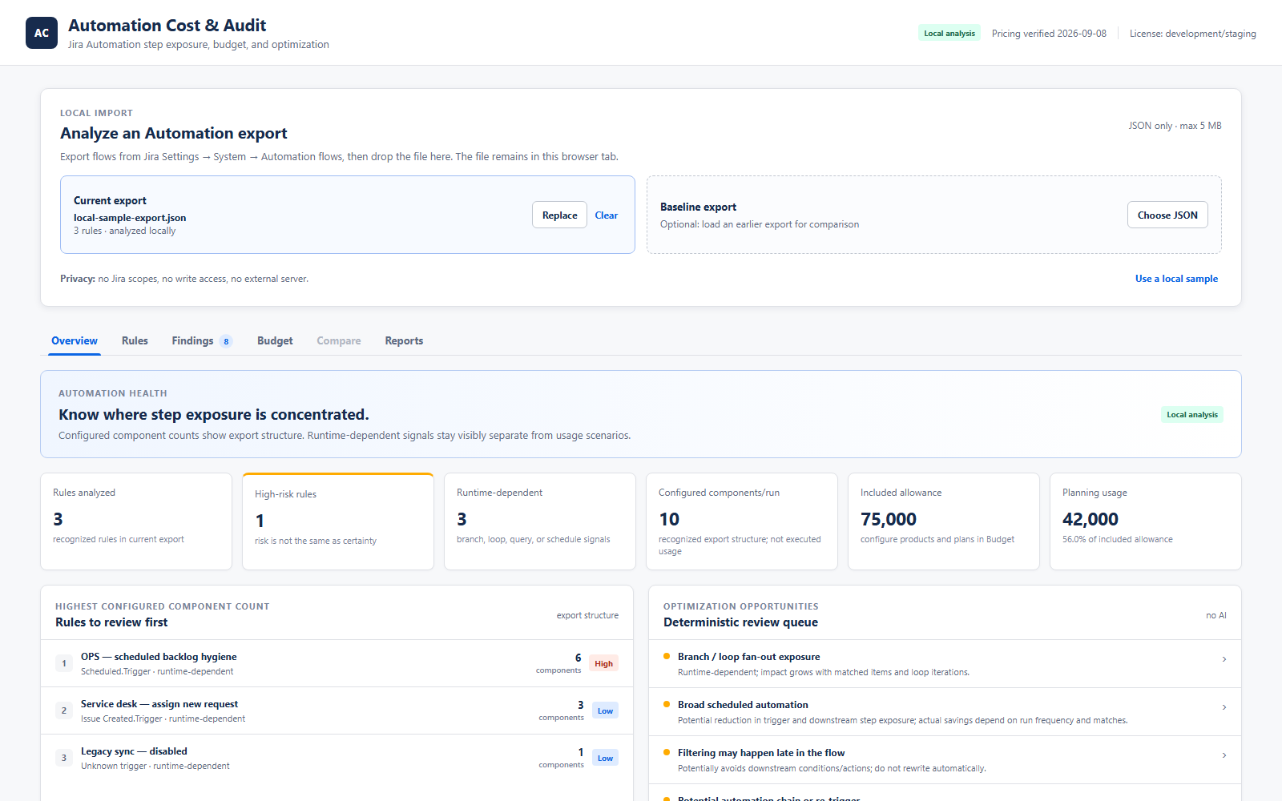Expand Broad scheduled automation chevron
This screenshot has width=1282, height=801.
pos(1224,707)
